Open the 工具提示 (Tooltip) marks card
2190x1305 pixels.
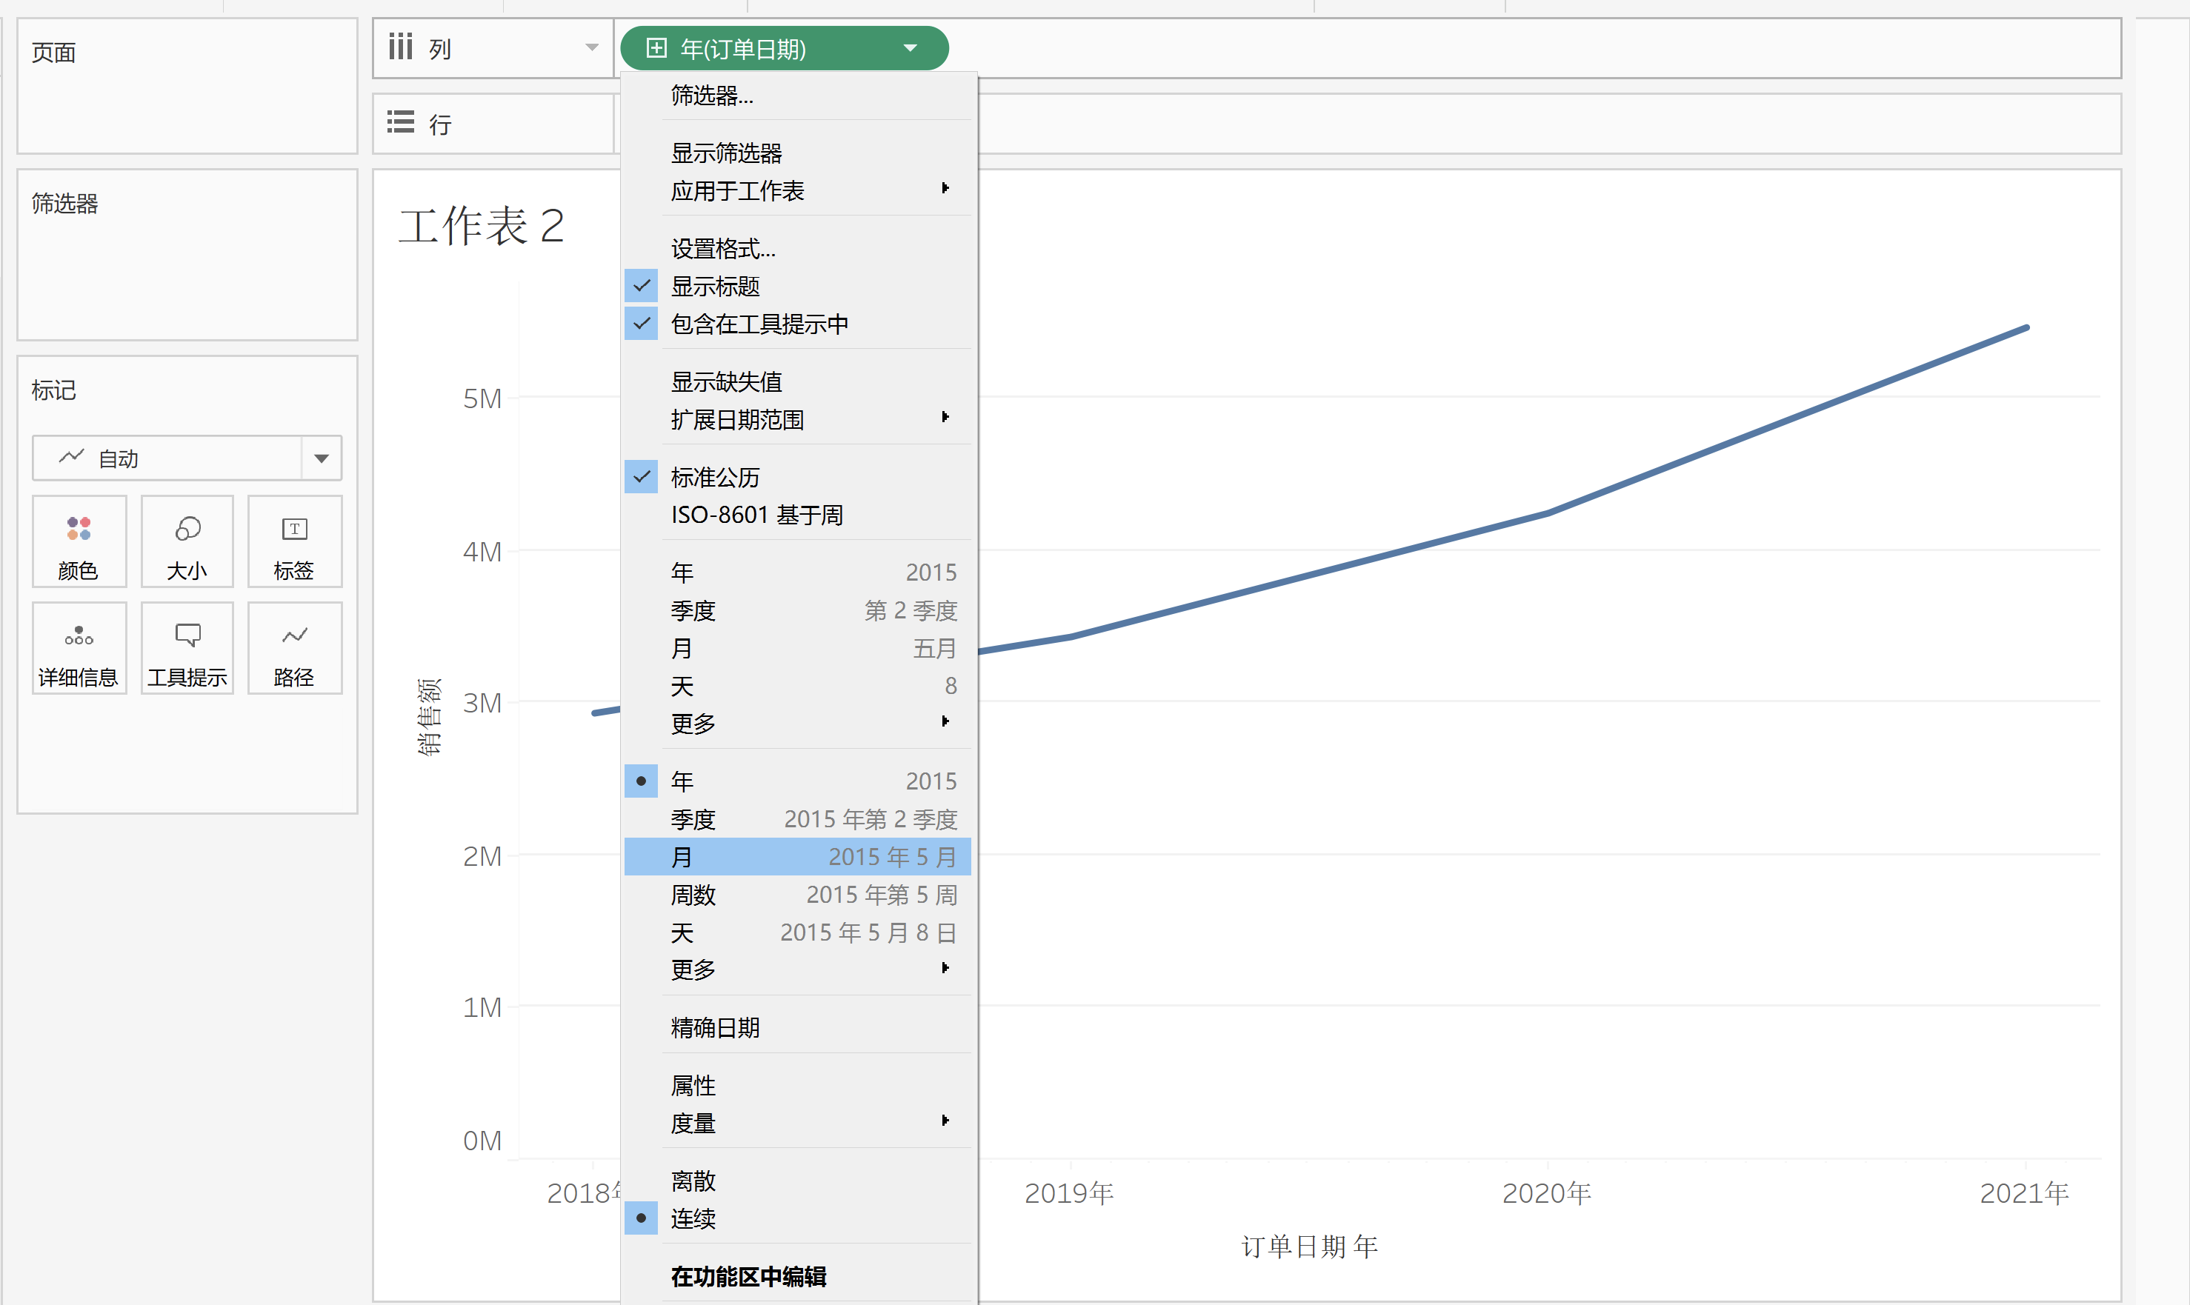coord(187,649)
